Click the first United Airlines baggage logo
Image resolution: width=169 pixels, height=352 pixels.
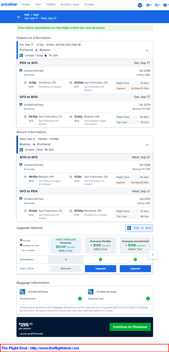(x=22, y=292)
